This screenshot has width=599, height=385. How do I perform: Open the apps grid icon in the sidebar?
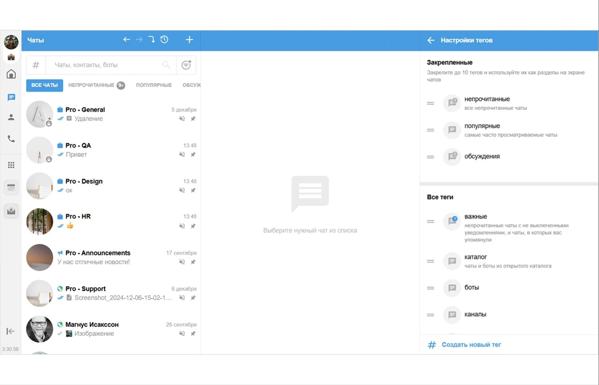tap(11, 164)
